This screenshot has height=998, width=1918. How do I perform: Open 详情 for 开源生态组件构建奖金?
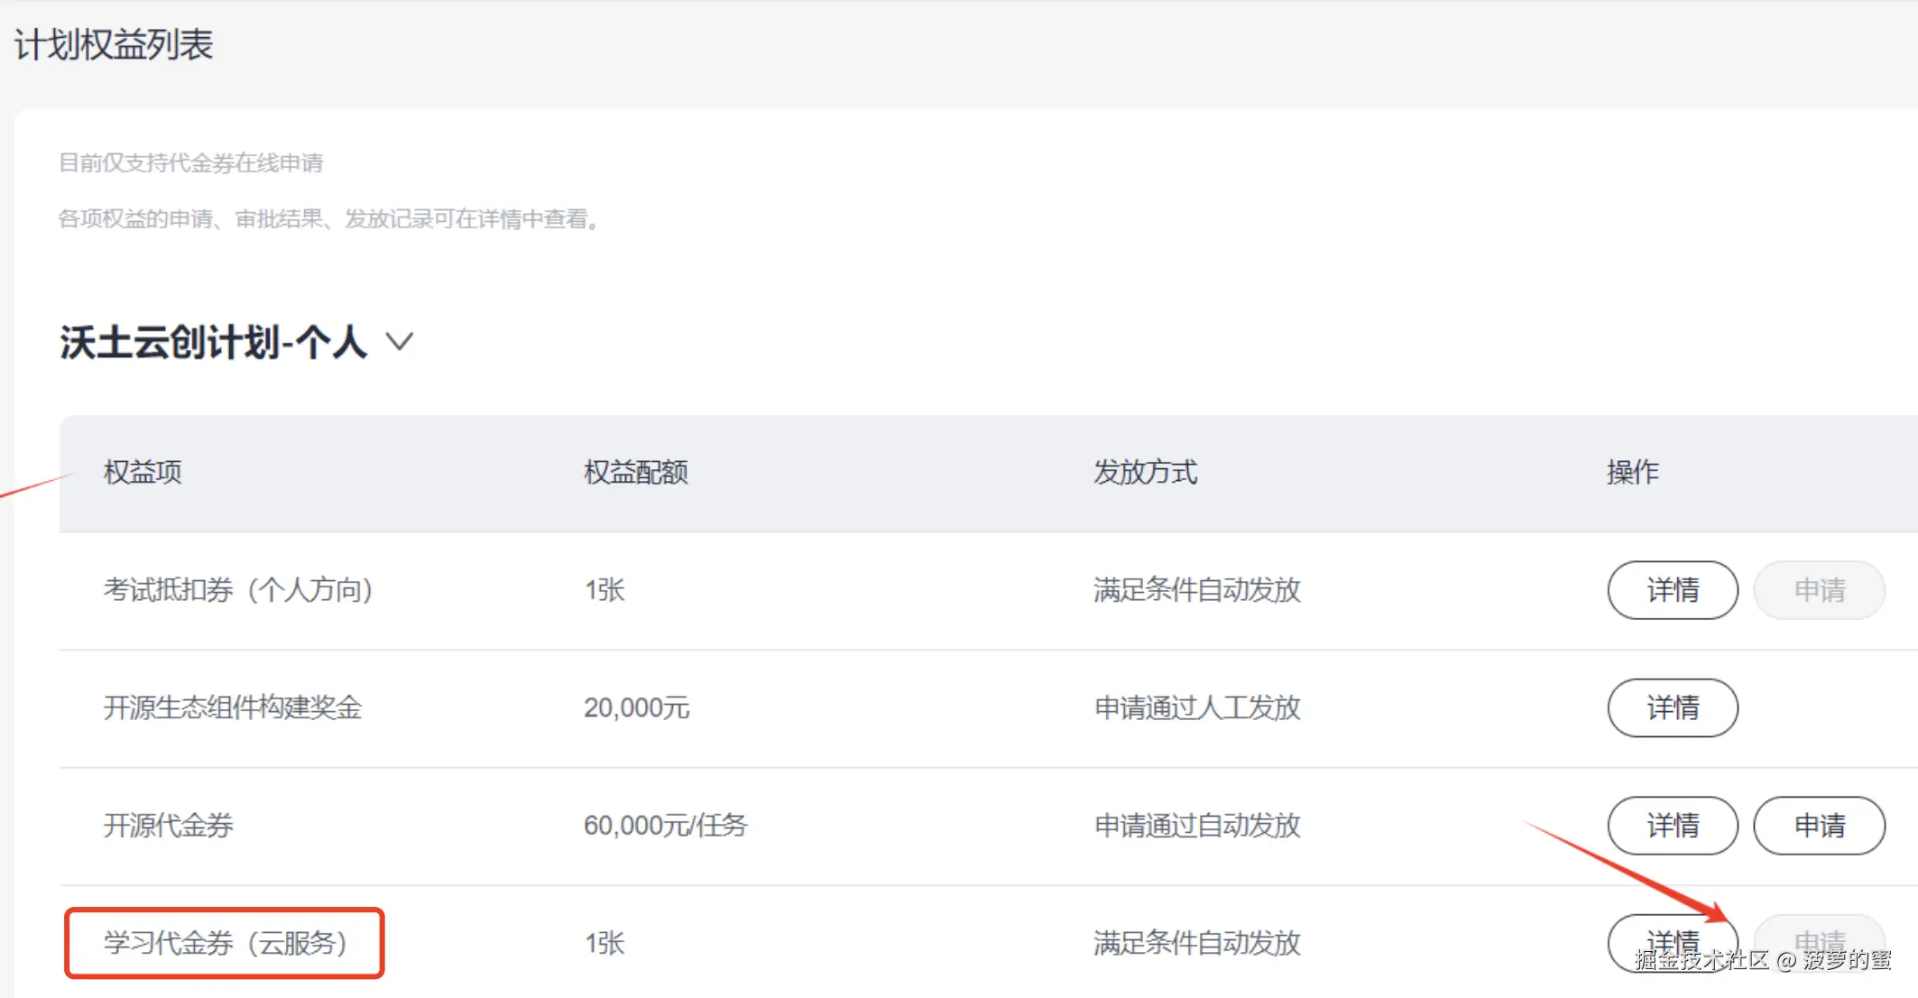click(1672, 707)
